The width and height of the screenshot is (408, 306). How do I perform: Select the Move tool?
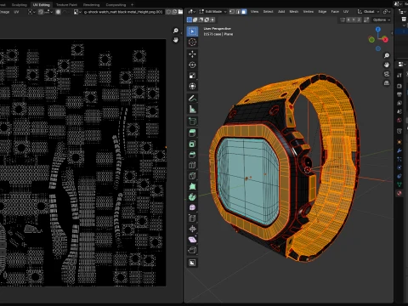[x=192, y=54]
